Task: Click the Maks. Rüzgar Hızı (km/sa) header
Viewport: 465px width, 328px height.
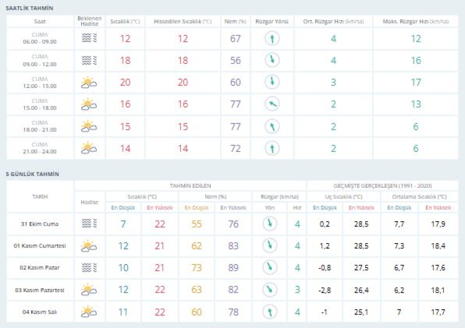Action: [x=415, y=21]
